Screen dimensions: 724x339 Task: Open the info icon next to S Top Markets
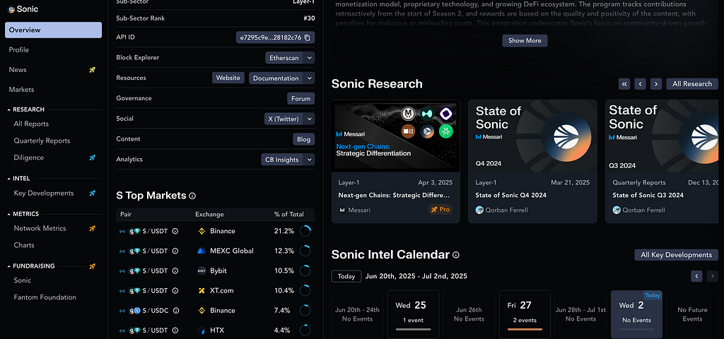pyautogui.click(x=192, y=196)
